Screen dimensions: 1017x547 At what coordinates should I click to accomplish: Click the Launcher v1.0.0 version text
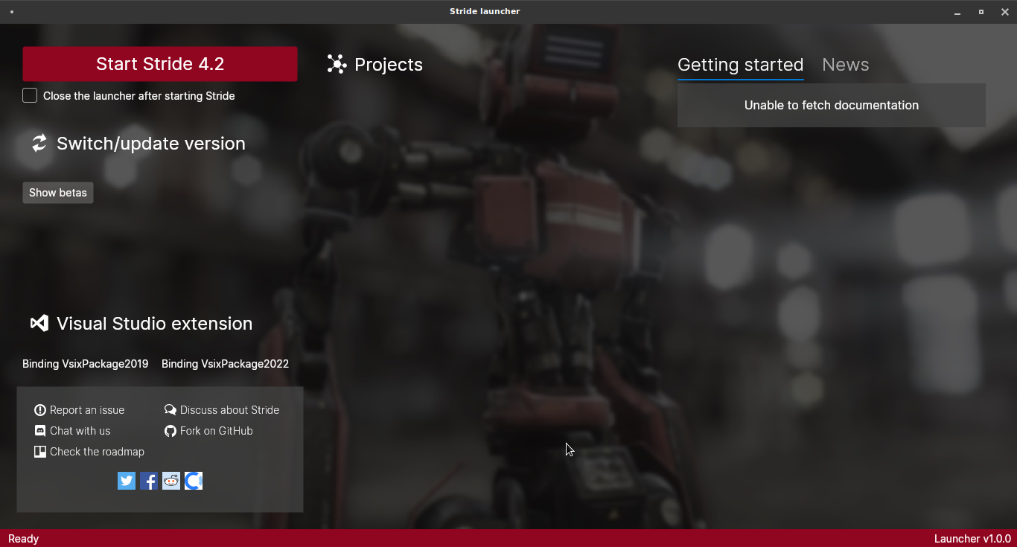(x=972, y=539)
